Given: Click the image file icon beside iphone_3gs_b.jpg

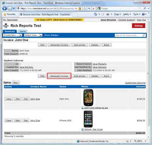Looking at the screenshot, I should tap(83, 129).
